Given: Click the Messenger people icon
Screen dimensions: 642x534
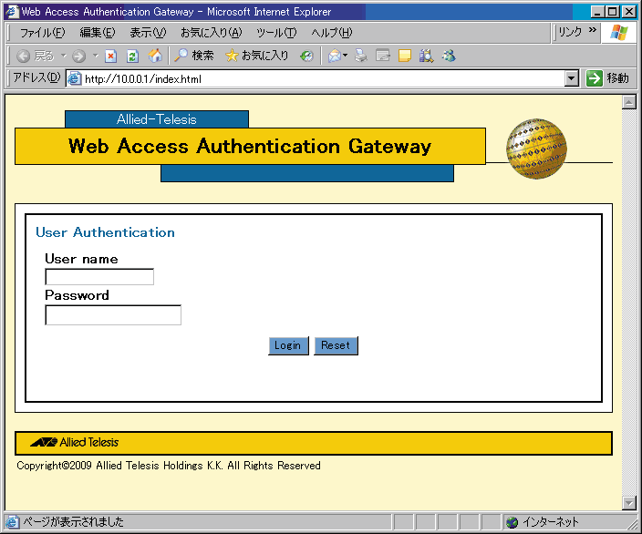Looking at the screenshot, I should [x=449, y=56].
